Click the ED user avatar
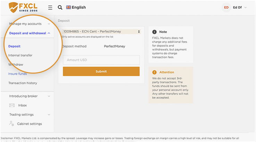The height and width of the screenshot is (142, 256). pyautogui.click(x=226, y=7)
